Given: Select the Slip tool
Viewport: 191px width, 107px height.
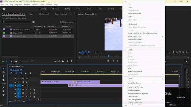Looking at the screenshot, I should tap(4, 84).
